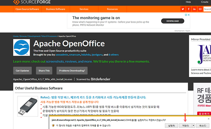The width and height of the screenshot is (211, 129).
Task: Open the Business Software menu
Action: (x=56, y=9)
